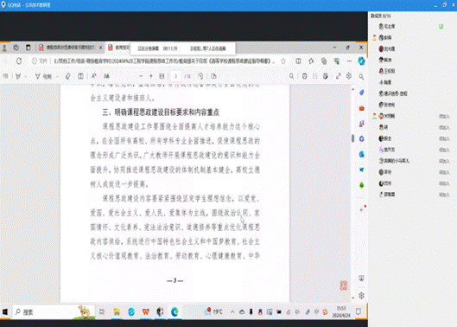Switch to the first browser PDF tab

pyautogui.click(x=71, y=48)
